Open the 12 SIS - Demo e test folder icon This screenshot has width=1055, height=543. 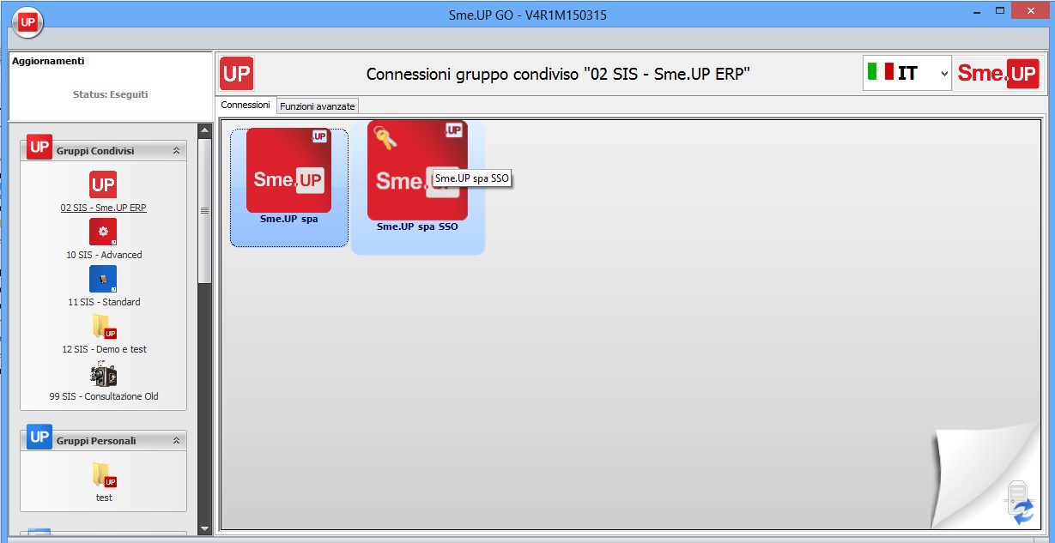click(103, 326)
